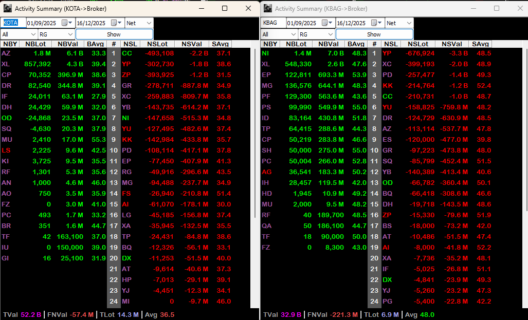528x320 pixels.
Task: Select seller broker FS in KOTA window
Action: pyautogui.click(x=126, y=194)
